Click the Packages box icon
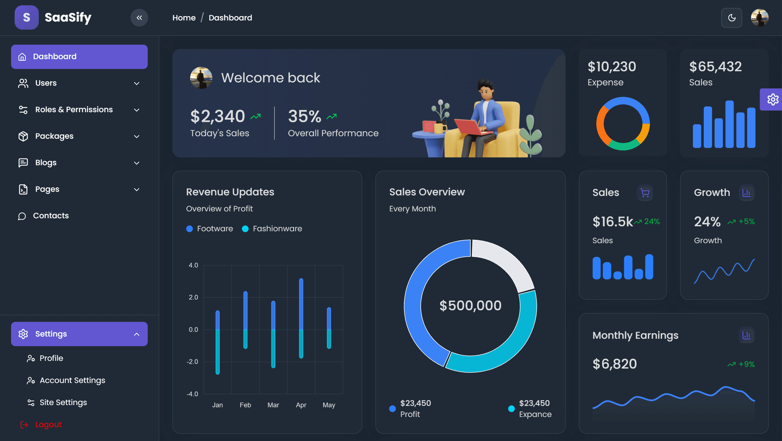 pos(23,136)
